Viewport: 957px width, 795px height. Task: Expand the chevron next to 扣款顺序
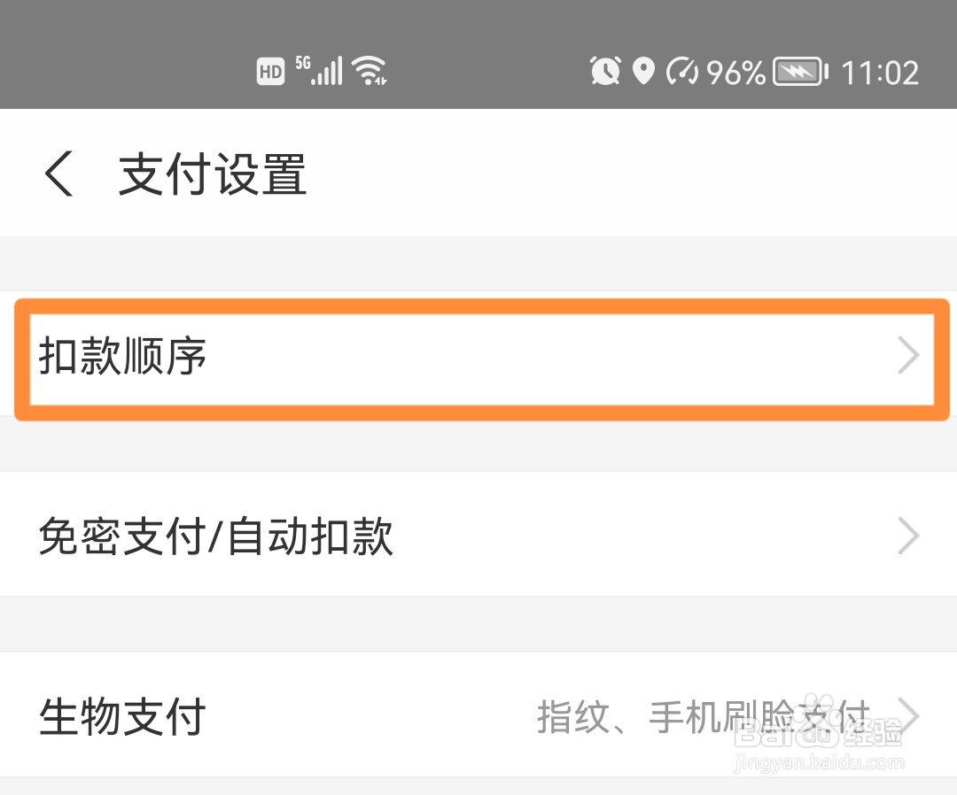pyautogui.click(x=909, y=357)
